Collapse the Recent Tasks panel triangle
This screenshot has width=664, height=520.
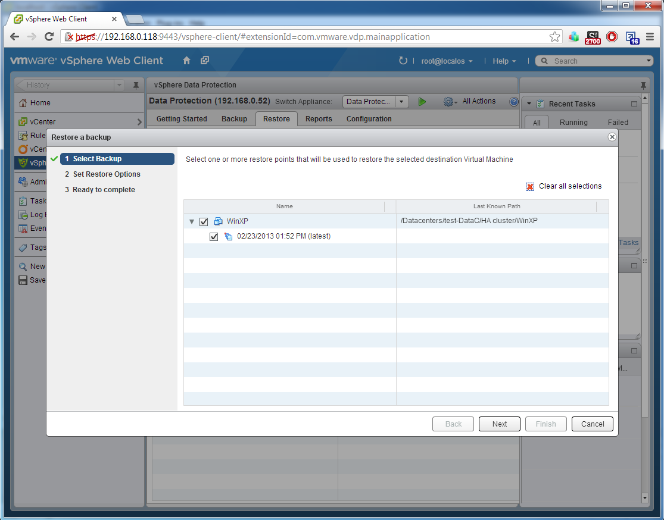[529, 104]
